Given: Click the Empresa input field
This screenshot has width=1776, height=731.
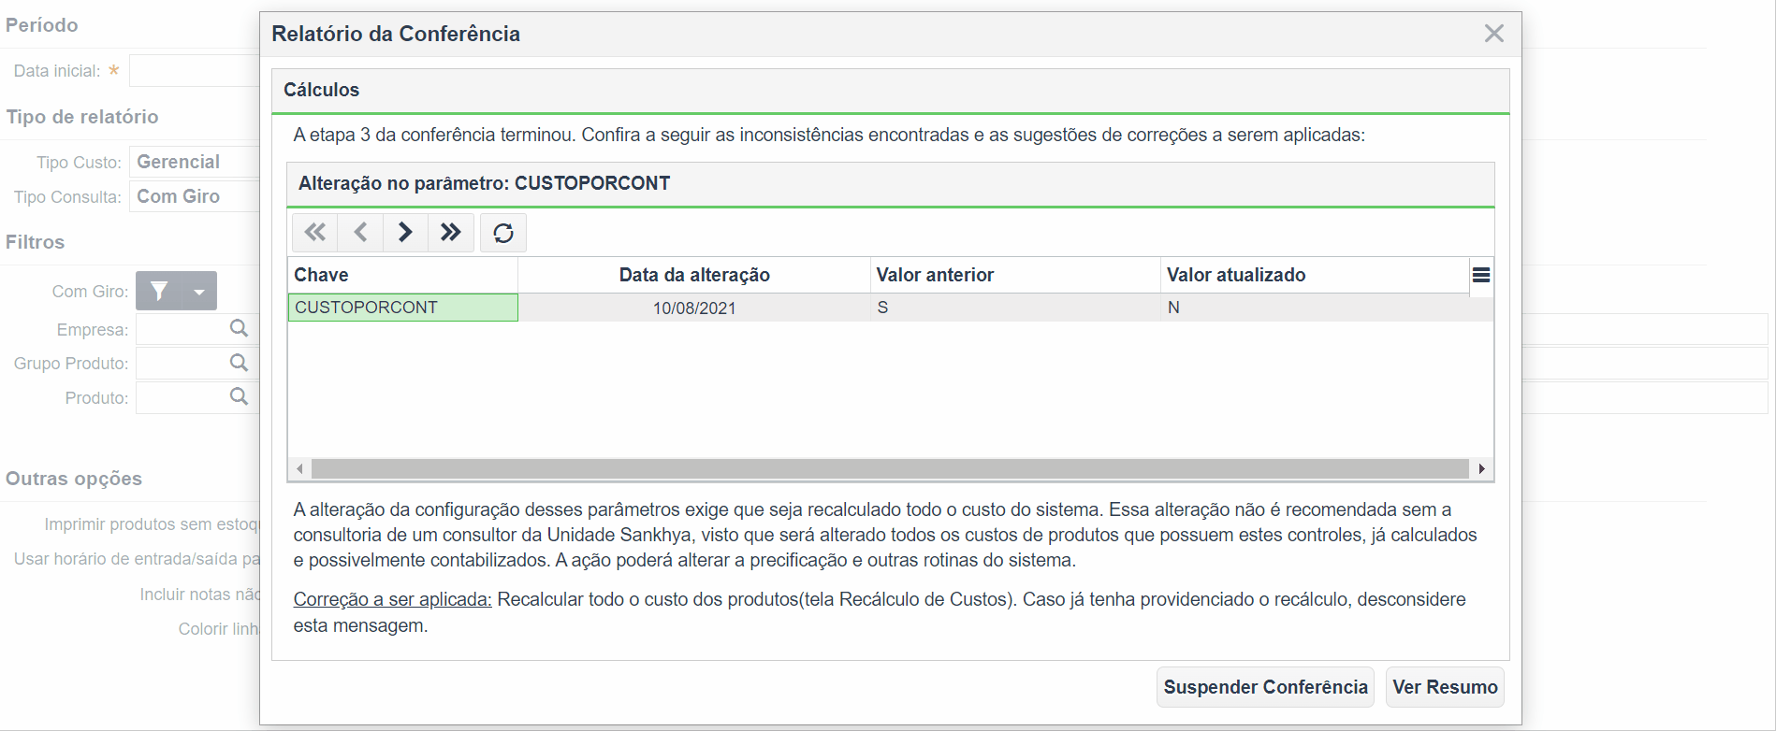Looking at the screenshot, I should tap(182, 329).
